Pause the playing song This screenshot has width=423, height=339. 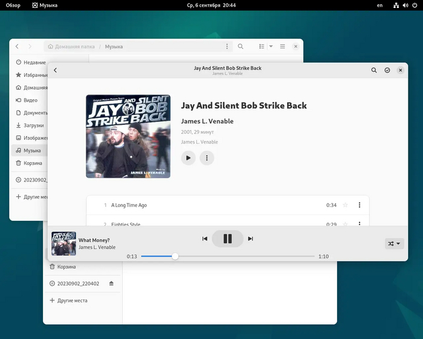coord(228,239)
